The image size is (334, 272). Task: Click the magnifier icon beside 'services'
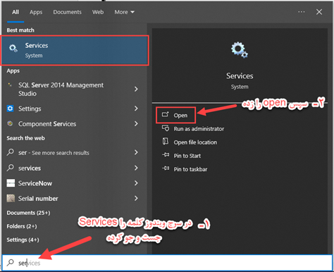(11, 168)
